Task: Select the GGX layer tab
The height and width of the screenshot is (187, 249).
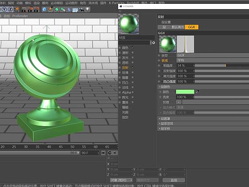Action: tap(192, 27)
